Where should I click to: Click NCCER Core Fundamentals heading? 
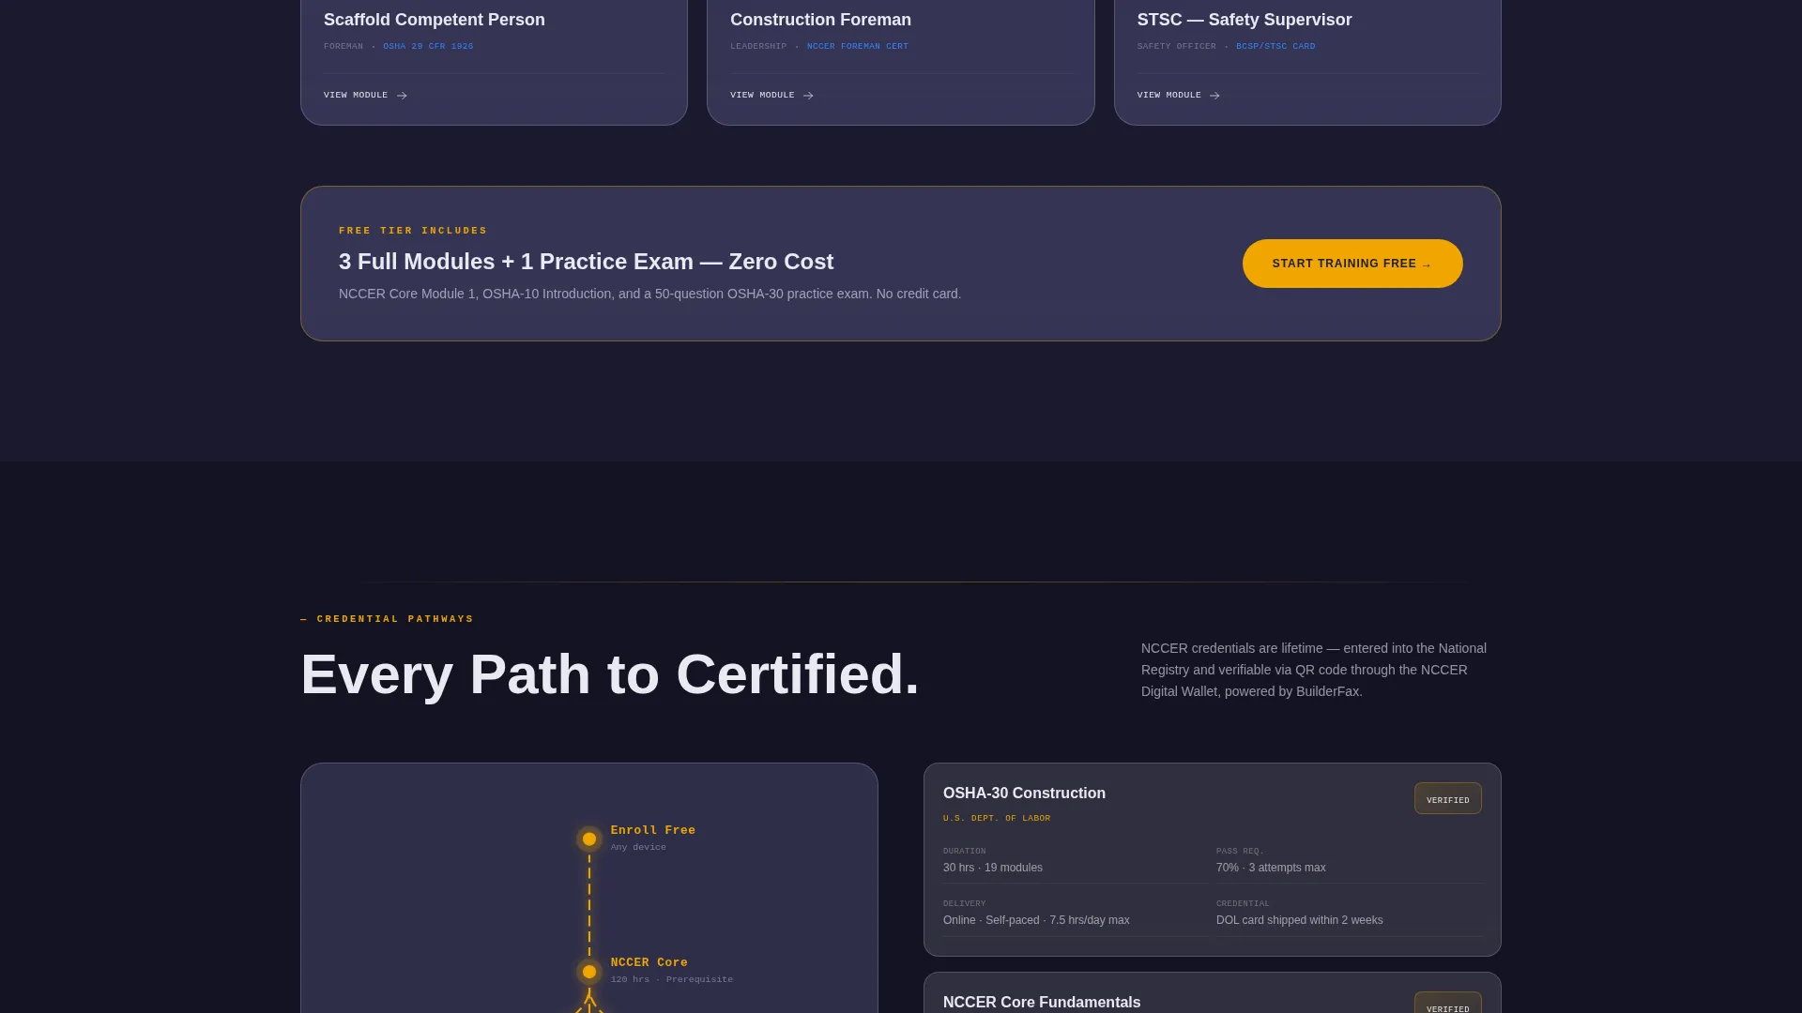tap(1042, 1003)
